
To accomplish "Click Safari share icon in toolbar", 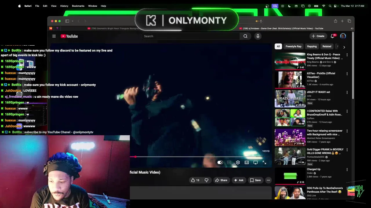I will click(335, 21).
